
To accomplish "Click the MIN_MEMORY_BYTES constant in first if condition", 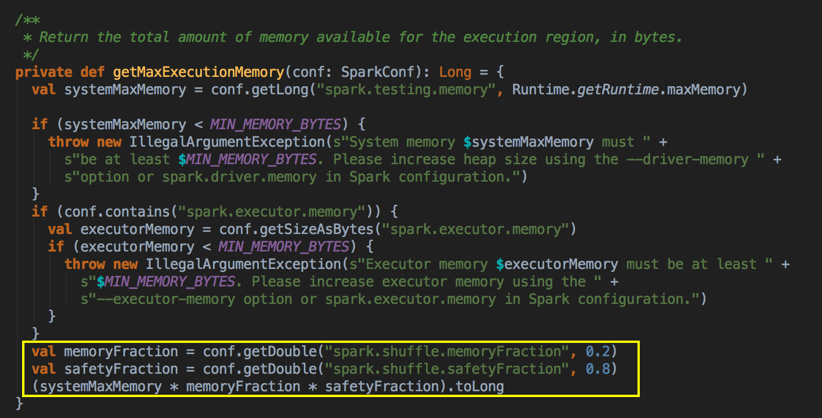I will [x=275, y=124].
